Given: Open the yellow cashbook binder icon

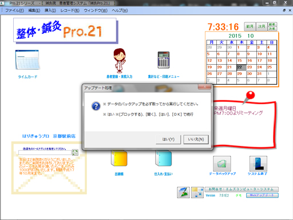Looking at the screenshot, I should click(x=119, y=159).
